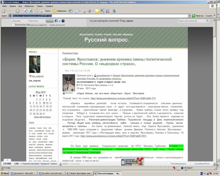Open the Search (Поиск) magnifier toolbar button
The width and height of the screenshot is (220, 176).
[x=45, y=11]
